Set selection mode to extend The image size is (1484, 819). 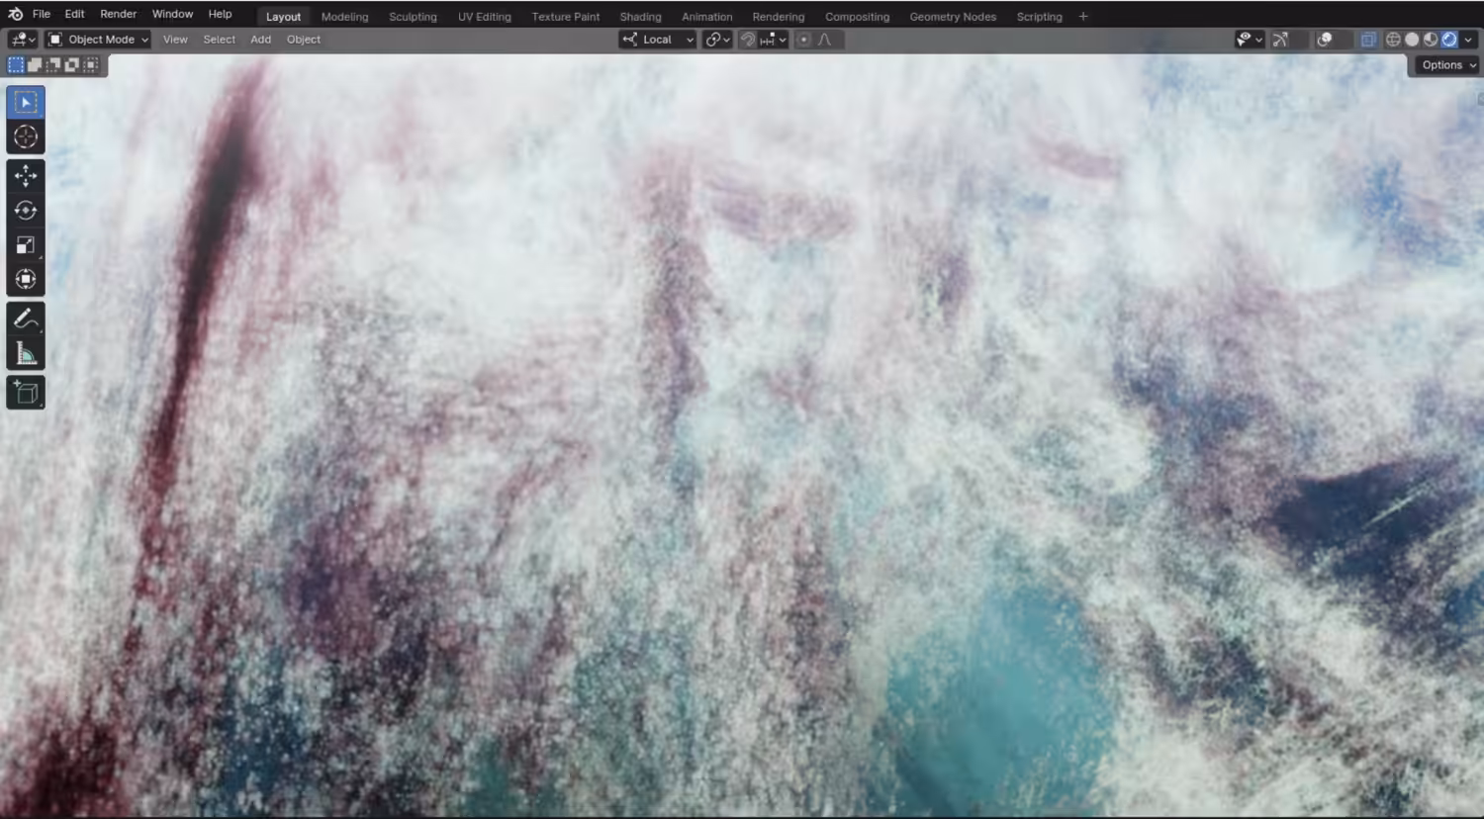(35, 65)
